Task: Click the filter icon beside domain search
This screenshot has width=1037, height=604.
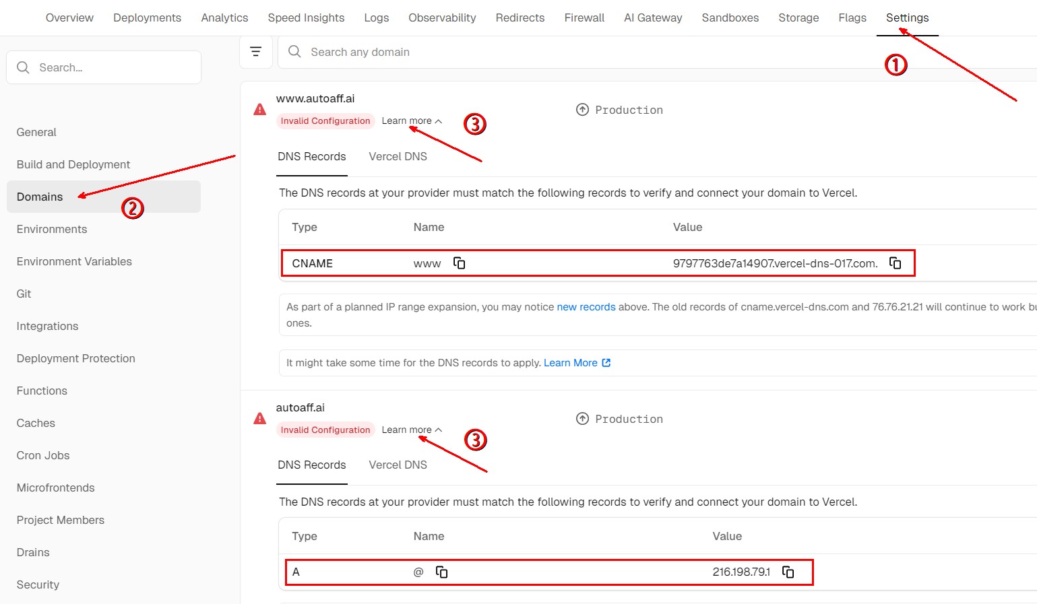Action: tap(256, 52)
